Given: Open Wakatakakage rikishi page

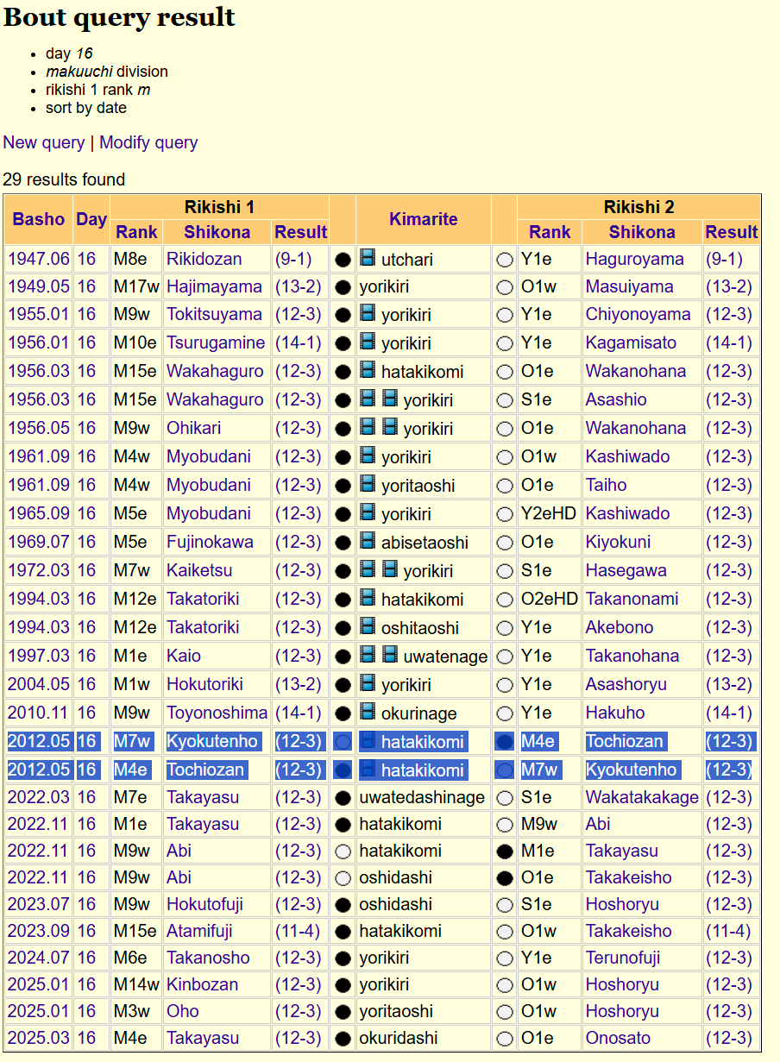Looking at the screenshot, I should click(642, 797).
